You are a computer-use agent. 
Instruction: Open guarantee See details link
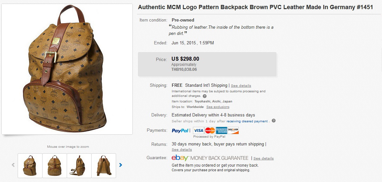point(264,159)
